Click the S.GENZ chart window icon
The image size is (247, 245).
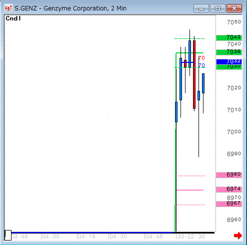coord(8,8)
